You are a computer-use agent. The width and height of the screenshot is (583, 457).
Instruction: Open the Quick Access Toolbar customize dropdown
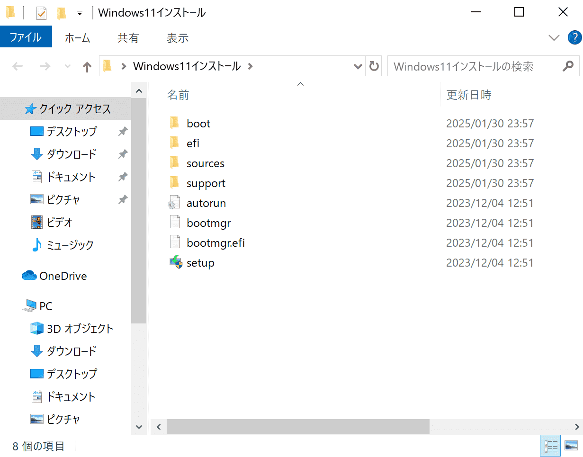pos(80,13)
